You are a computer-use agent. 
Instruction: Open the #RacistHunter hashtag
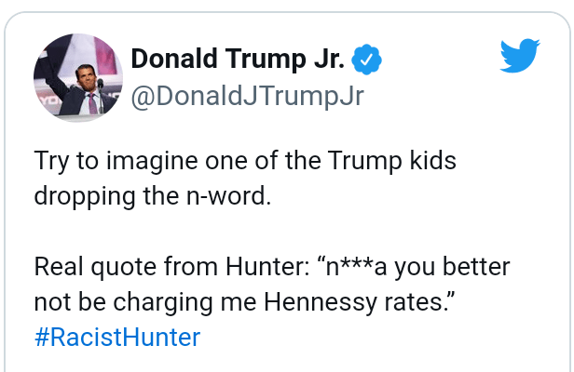pyautogui.click(x=117, y=337)
